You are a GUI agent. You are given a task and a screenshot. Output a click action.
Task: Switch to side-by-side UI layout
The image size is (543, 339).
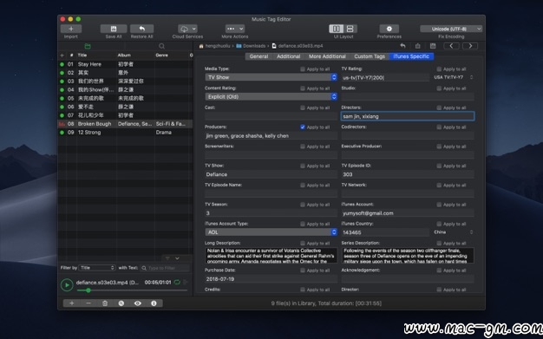pos(336,29)
